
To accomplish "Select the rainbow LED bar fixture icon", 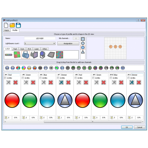I will 9,55.
